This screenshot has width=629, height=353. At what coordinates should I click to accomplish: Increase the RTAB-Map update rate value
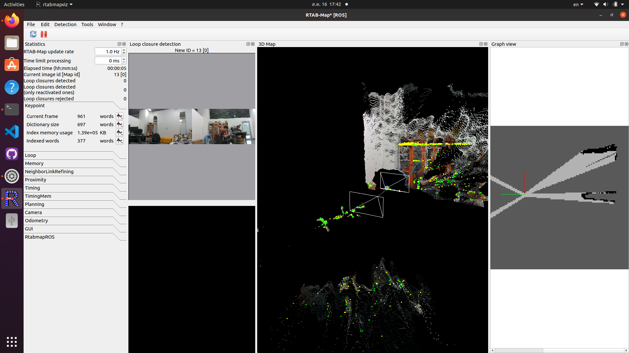point(124,50)
